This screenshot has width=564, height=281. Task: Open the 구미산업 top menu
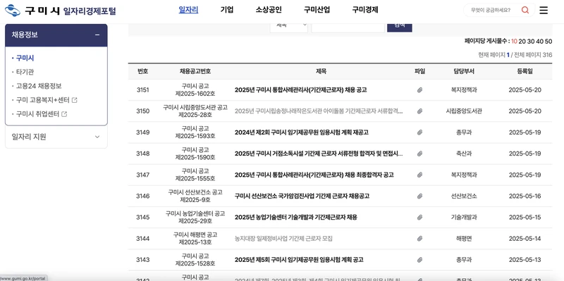[x=317, y=10]
